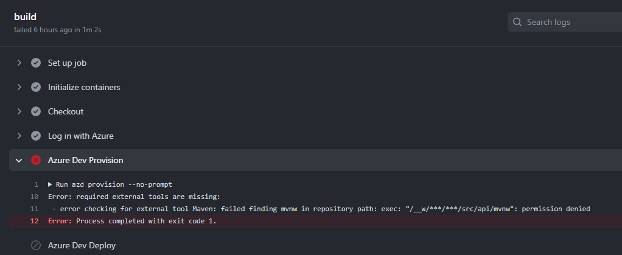Select log line number 11
The width and height of the screenshot is (622, 255).
click(35, 209)
